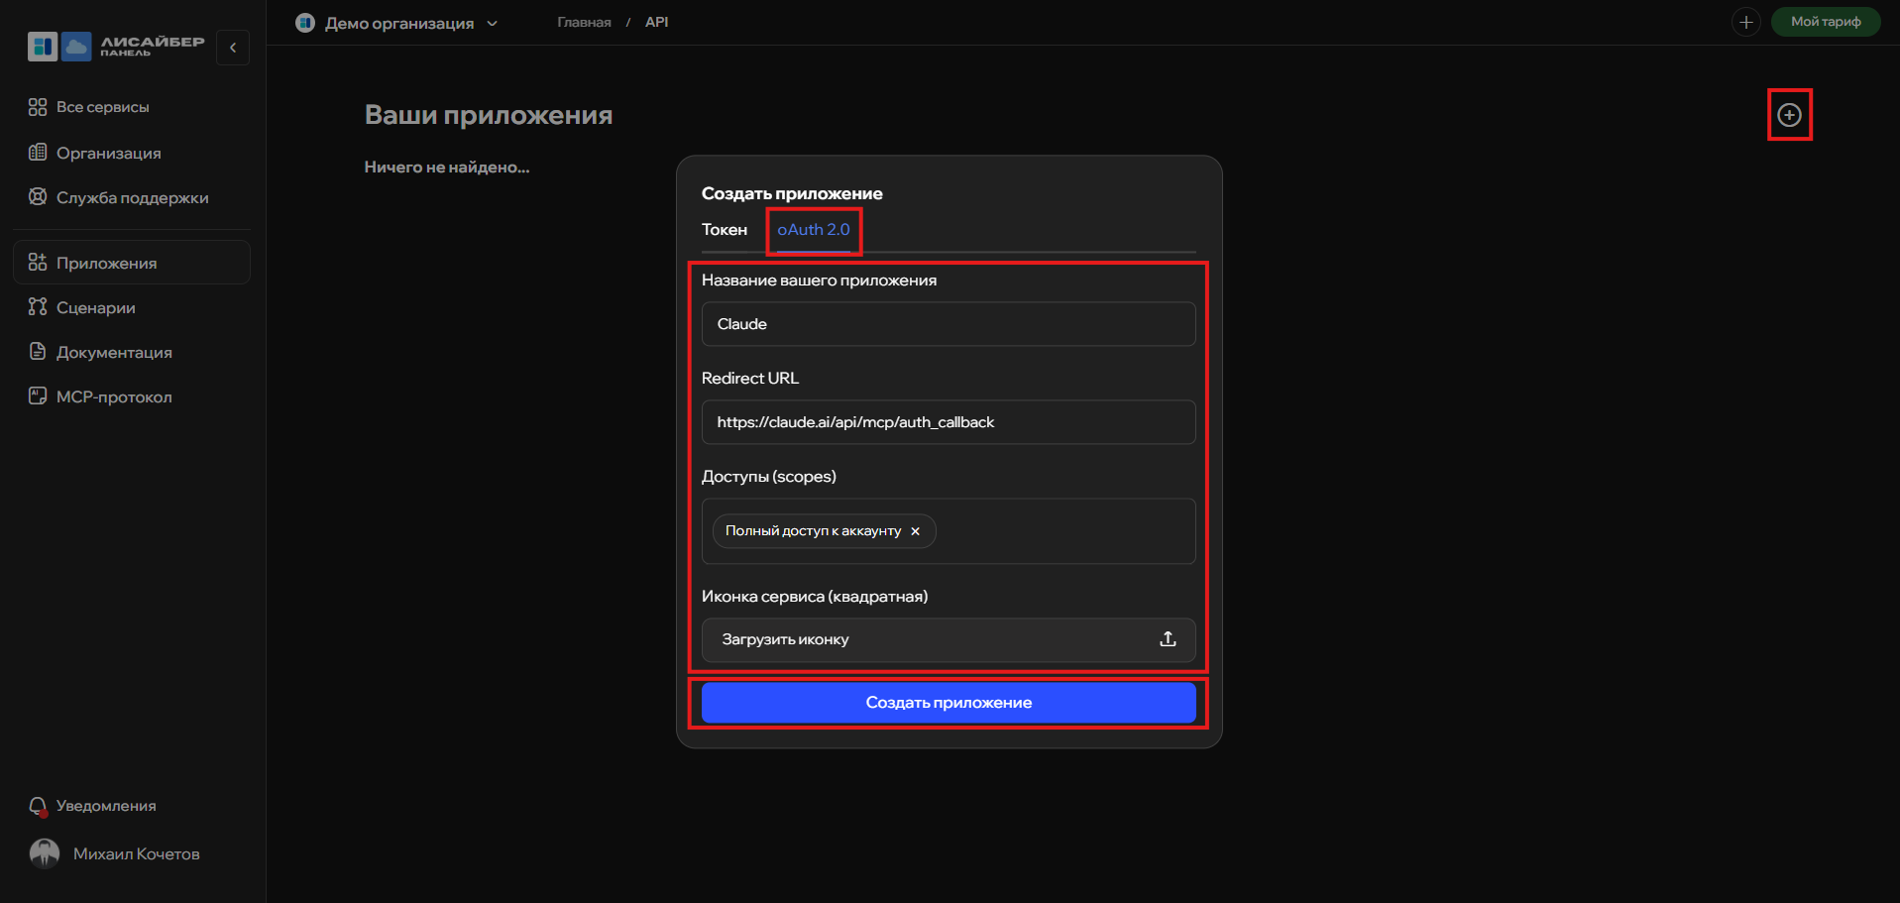Image resolution: width=1900 pixels, height=903 pixels.
Task: Click the upload arrow icon in icon field
Action: point(1168,639)
